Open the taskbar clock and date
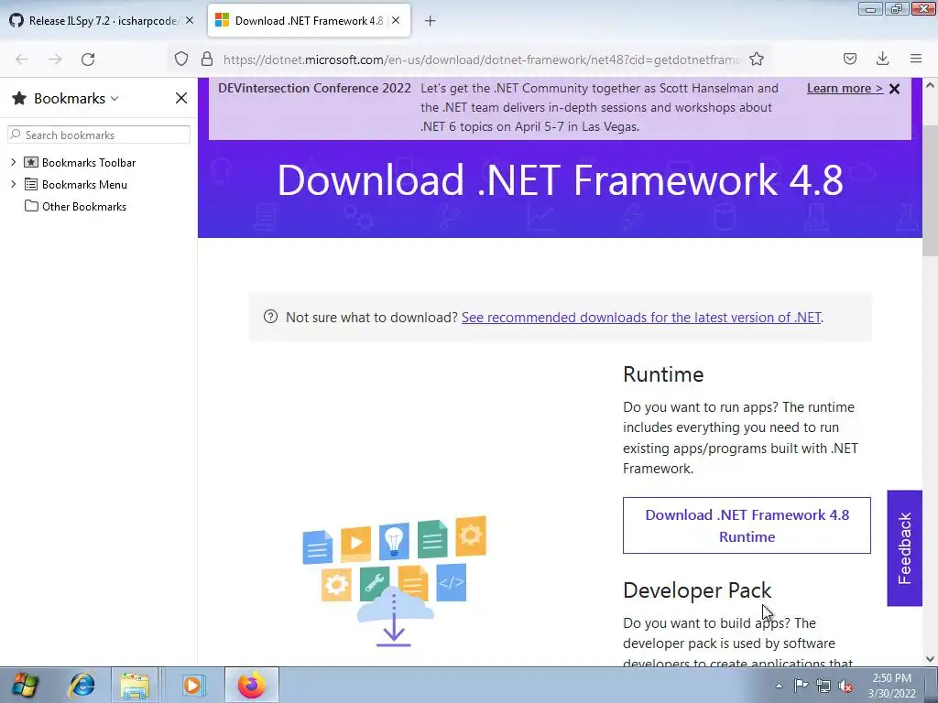The height and width of the screenshot is (703, 938). pos(891,686)
